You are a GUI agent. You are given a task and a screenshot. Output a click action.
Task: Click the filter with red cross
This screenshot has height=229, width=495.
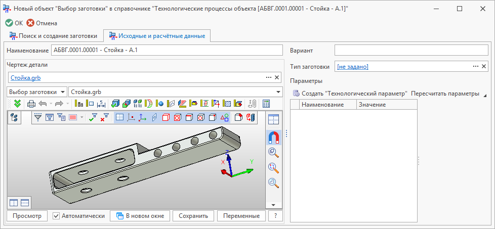(x=104, y=118)
